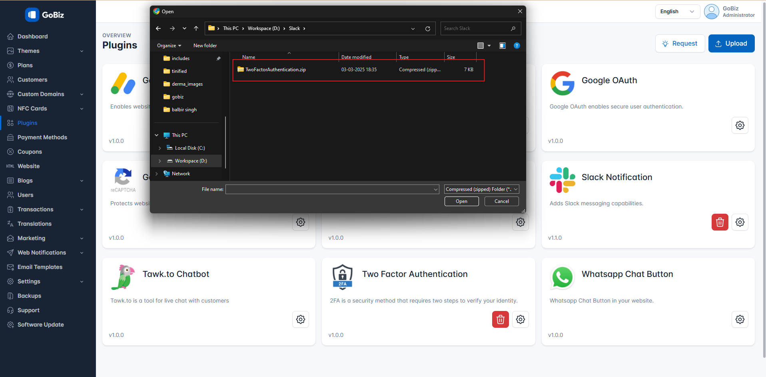Select the TwoFactorAuthentication.zip file
Image resolution: width=766 pixels, height=377 pixels.
275,70
